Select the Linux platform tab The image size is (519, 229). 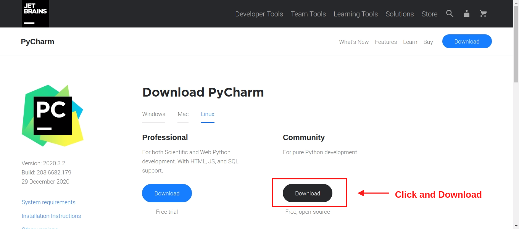point(207,114)
